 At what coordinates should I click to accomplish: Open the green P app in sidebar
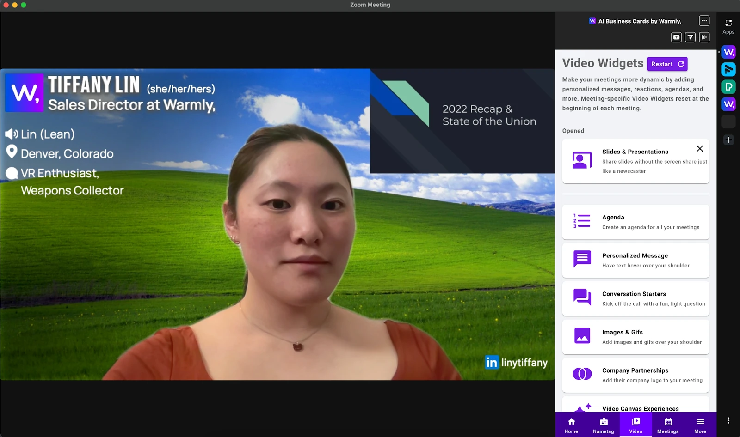click(x=728, y=87)
